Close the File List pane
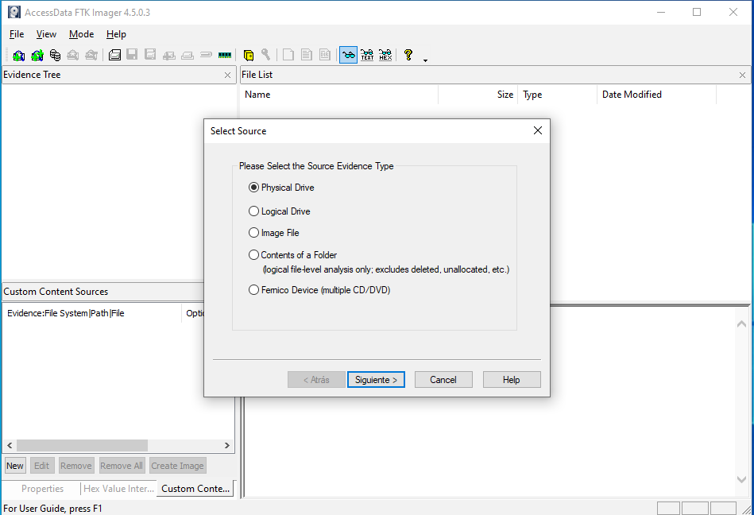754x515 pixels. (x=742, y=75)
